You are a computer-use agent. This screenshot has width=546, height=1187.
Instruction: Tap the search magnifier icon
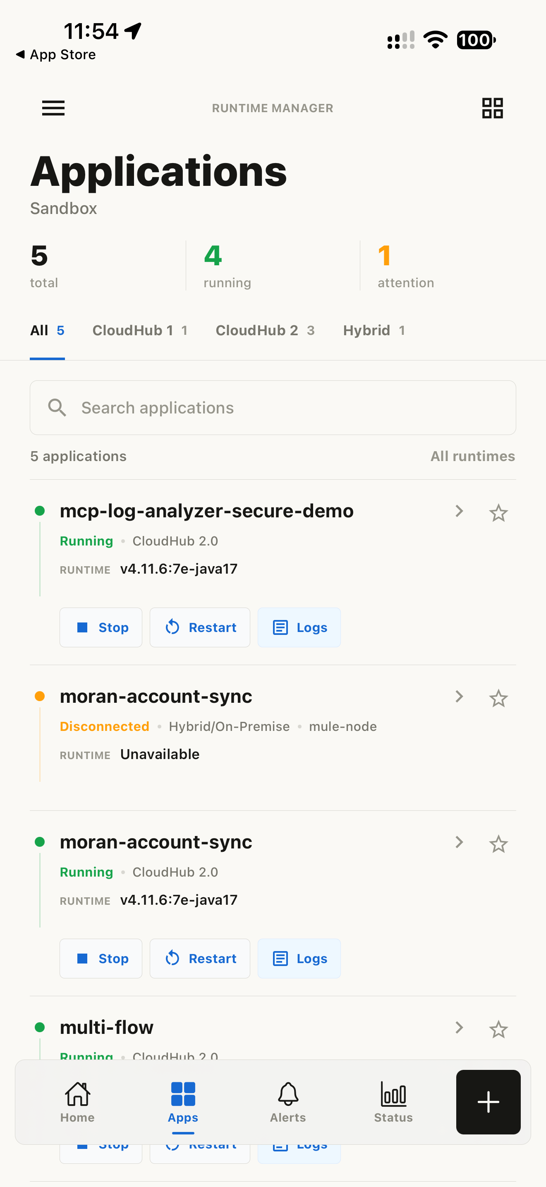click(57, 408)
